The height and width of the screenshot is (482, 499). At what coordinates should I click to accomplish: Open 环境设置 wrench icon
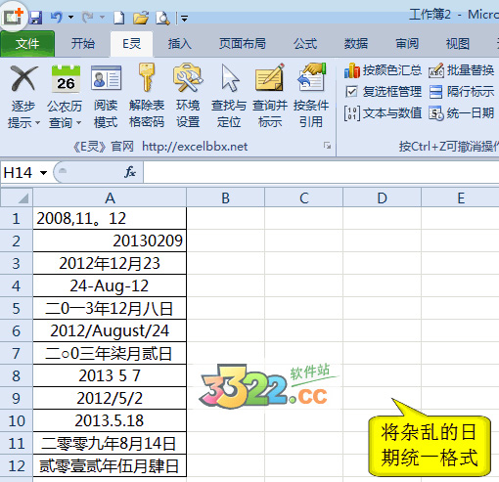(x=188, y=77)
